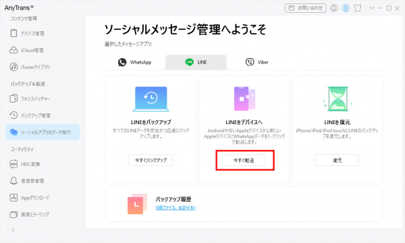Screen dimensions: 405x243
Task: Click the 今すぐ転送 button
Action: [244, 161]
